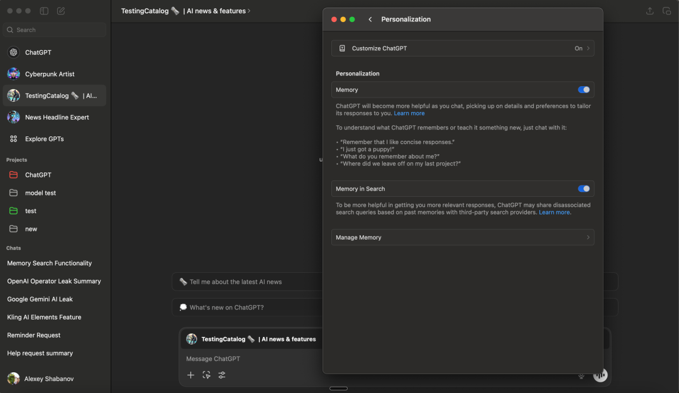Open News Headline Expert avatar icon

point(13,117)
